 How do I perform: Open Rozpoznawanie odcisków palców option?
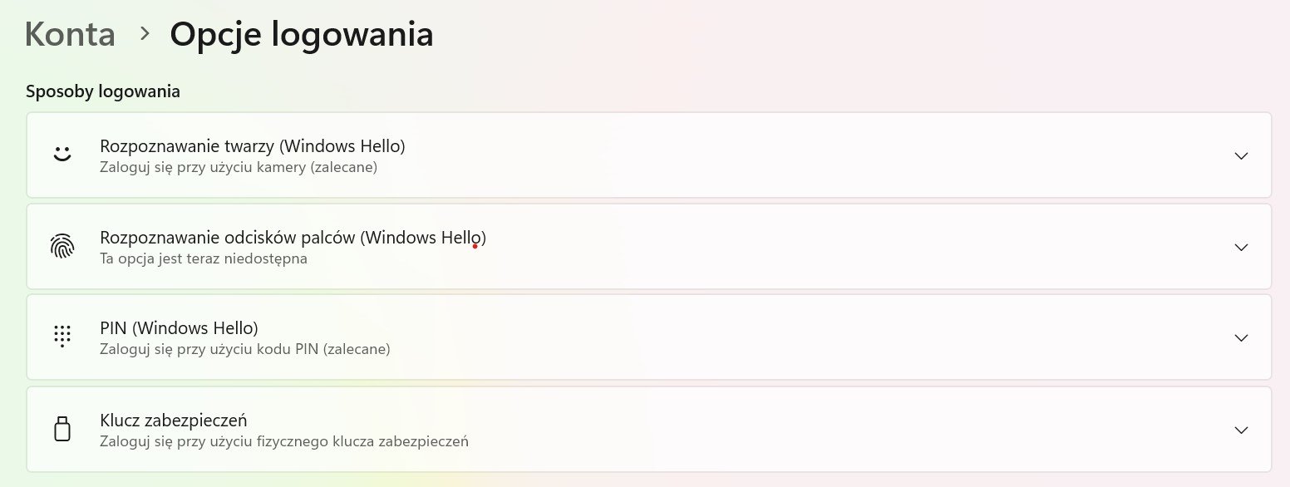pyautogui.click(x=649, y=247)
